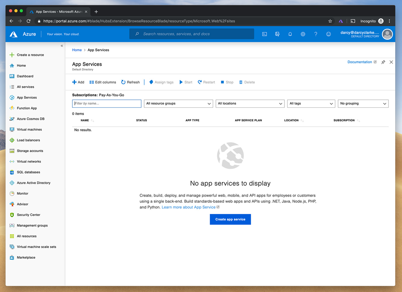Click the Add toolbar button
The image size is (402, 292).
[x=78, y=82]
